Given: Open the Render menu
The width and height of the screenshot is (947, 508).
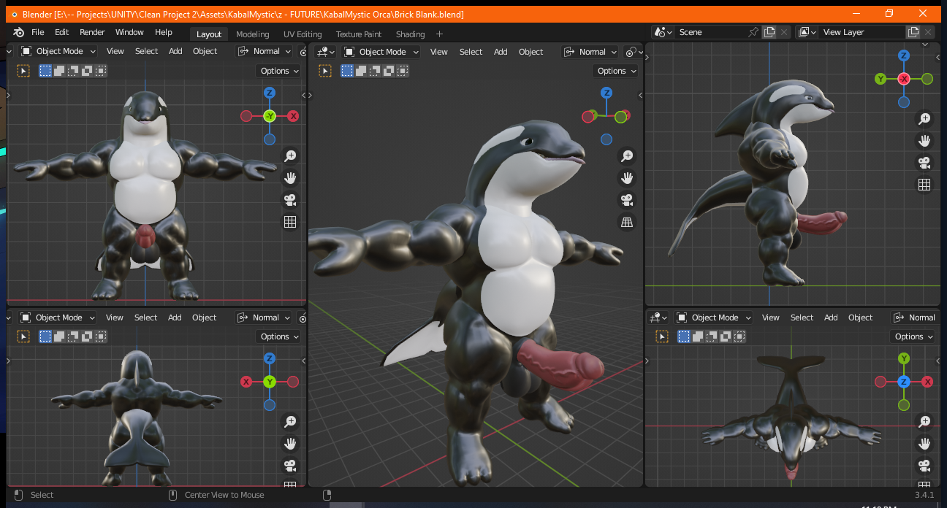Looking at the screenshot, I should pyautogui.click(x=92, y=32).
